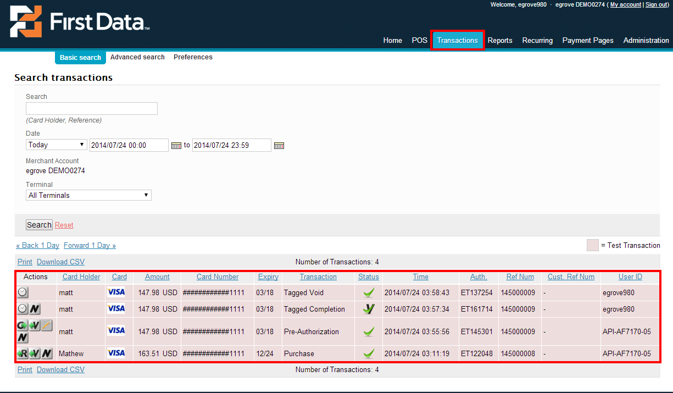This screenshot has height=393, width=673.
Task: Click the First Data logo
Action: tap(80, 22)
